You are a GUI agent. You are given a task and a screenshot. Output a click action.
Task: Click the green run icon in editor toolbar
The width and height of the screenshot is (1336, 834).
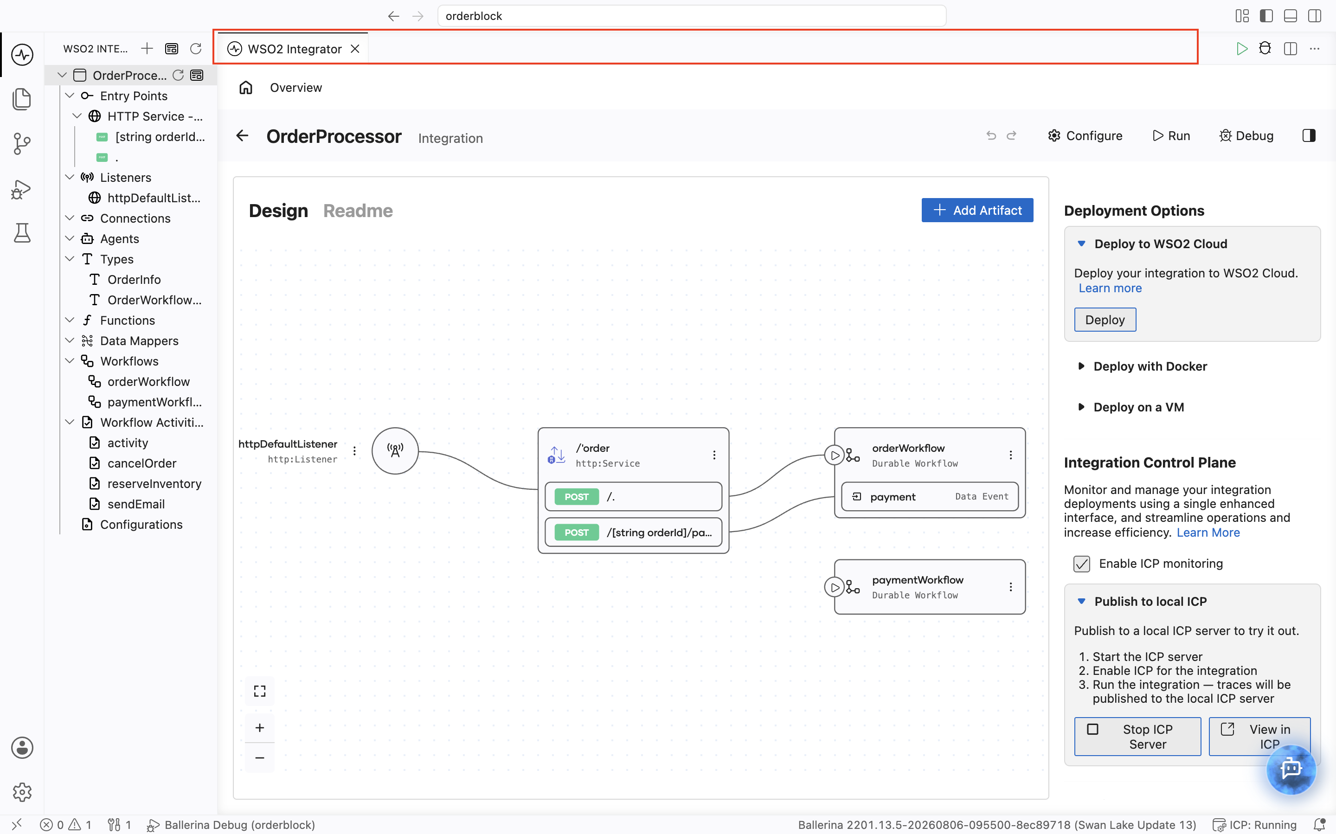[1241, 49]
